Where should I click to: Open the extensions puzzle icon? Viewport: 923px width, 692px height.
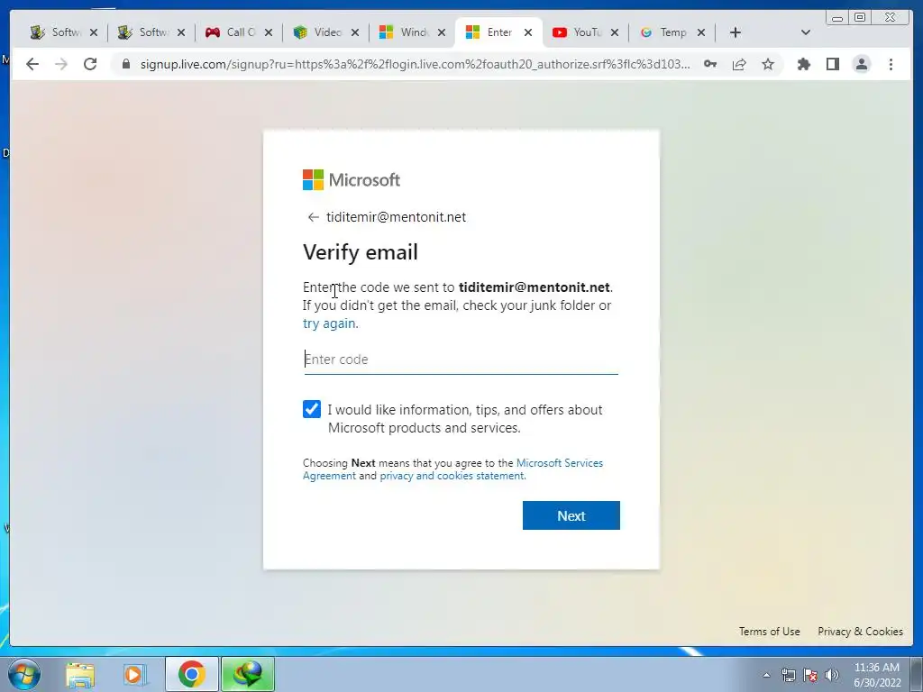coord(803,64)
